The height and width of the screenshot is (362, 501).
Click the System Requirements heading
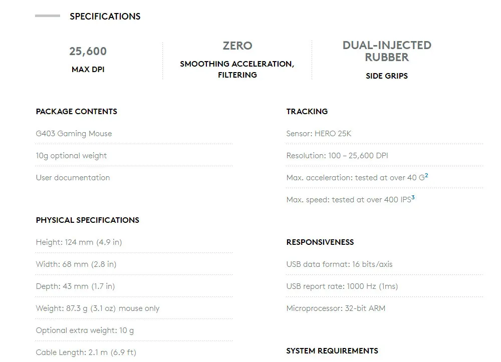(x=332, y=351)
